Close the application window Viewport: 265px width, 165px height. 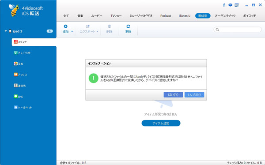coord(260,5)
